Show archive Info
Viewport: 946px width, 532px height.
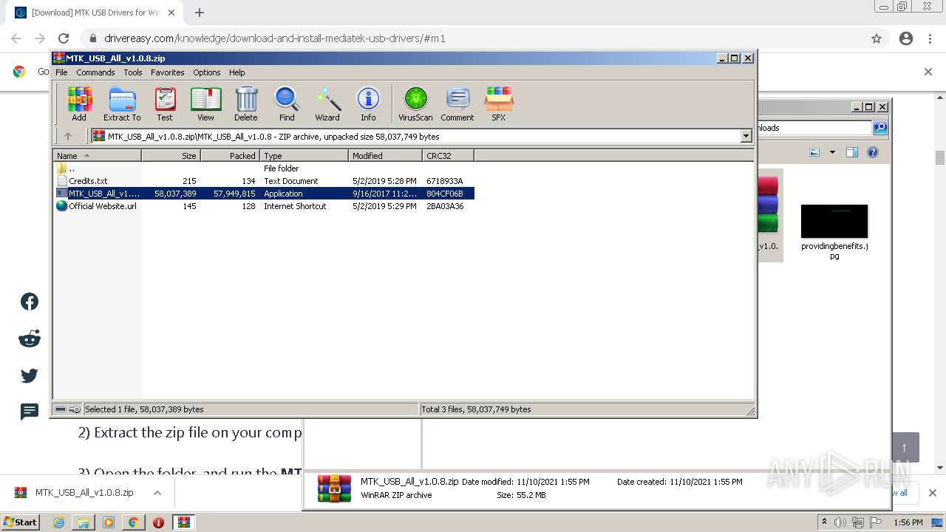click(x=368, y=104)
